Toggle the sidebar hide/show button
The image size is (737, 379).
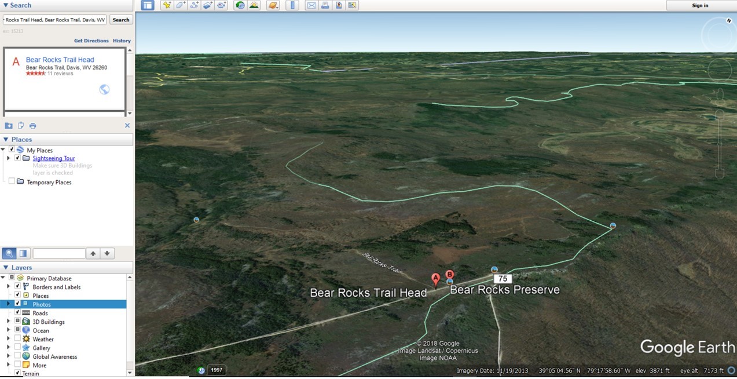(x=148, y=5)
